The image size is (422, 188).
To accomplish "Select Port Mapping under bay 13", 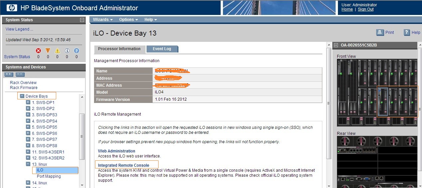I will (x=49, y=176).
